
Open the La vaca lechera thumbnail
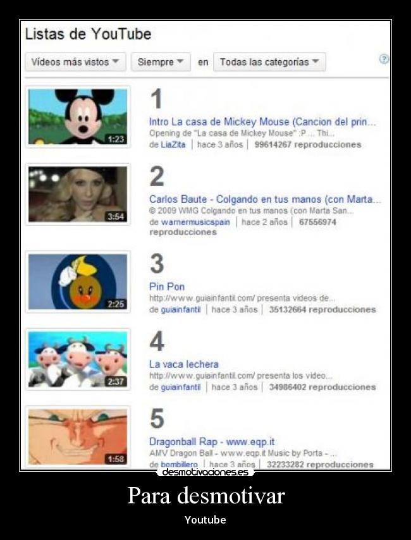pyautogui.click(x=78, y=359)
